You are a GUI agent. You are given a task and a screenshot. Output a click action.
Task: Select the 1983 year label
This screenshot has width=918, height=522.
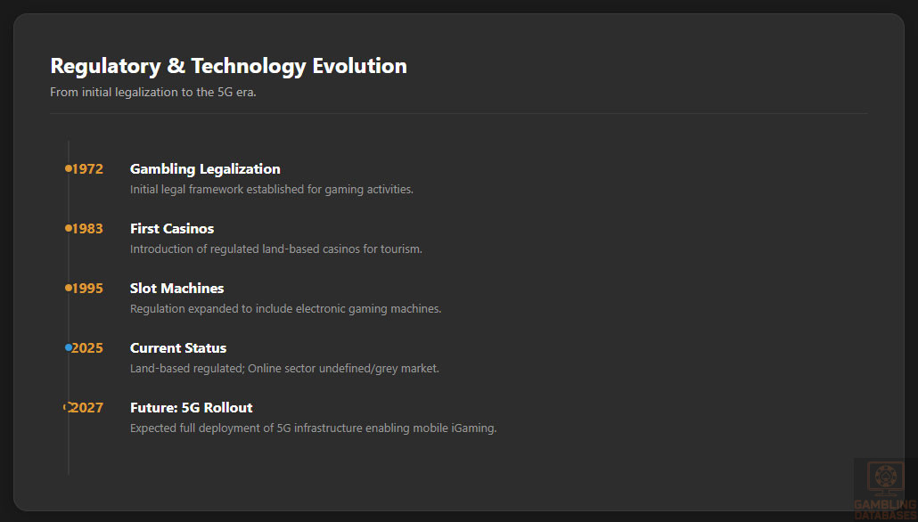88,229
